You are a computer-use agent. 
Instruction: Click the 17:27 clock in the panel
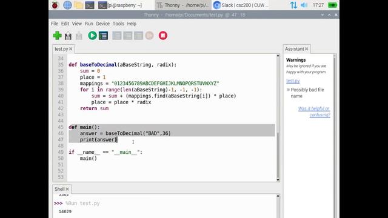(318, 5)
